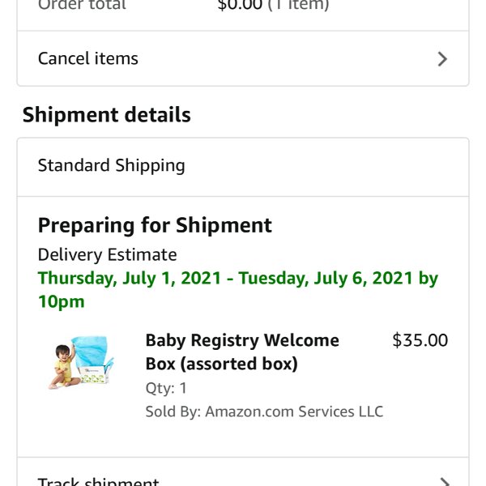Tap the Standard Shipping row
Image resolution: width=486 pixels, height=486 pixels.
point(243,167)
